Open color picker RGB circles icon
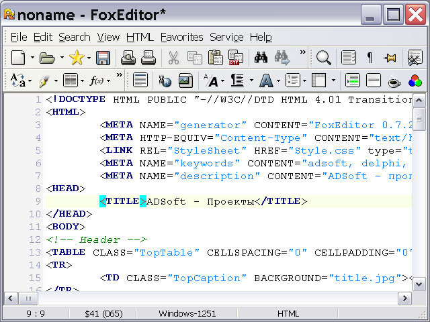430x322 pixels. point(415,80)
